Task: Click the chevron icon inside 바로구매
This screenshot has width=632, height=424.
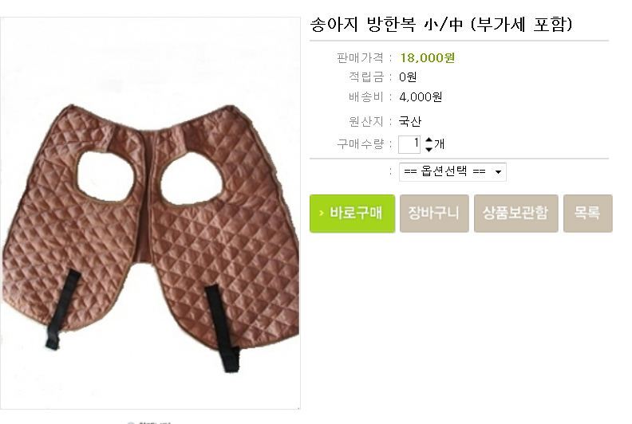Action: point(322,213)
